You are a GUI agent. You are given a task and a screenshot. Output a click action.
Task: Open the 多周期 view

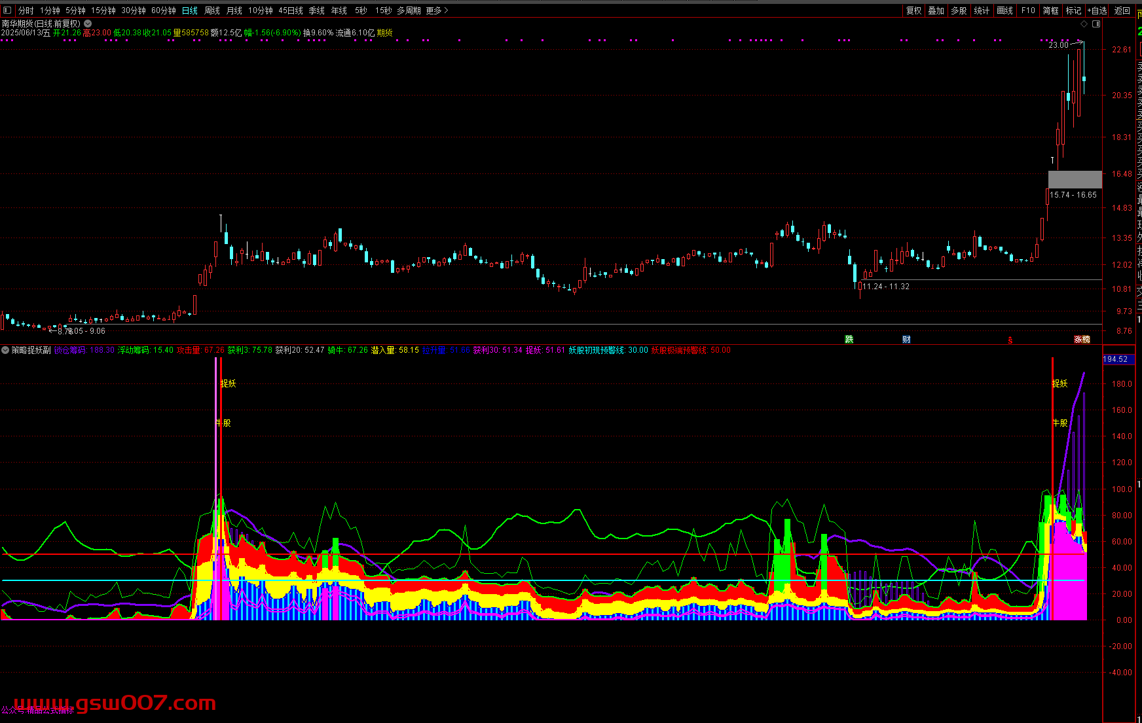click(x=409, y=10)
